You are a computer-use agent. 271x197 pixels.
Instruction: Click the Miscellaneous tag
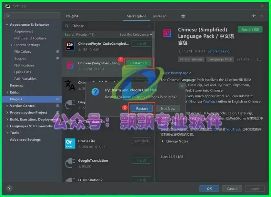[x=191, y=59]
